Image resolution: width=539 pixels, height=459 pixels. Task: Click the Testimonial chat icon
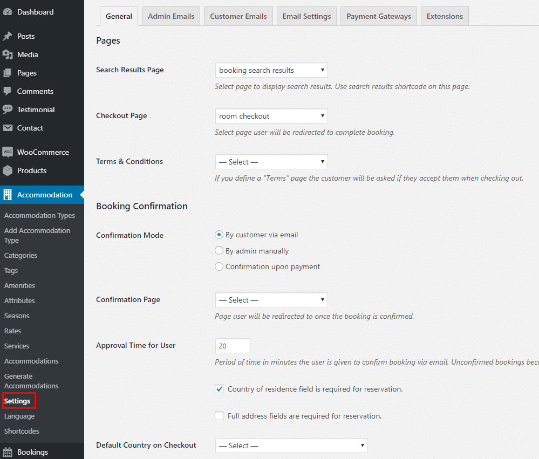click(x=8, y=109)
